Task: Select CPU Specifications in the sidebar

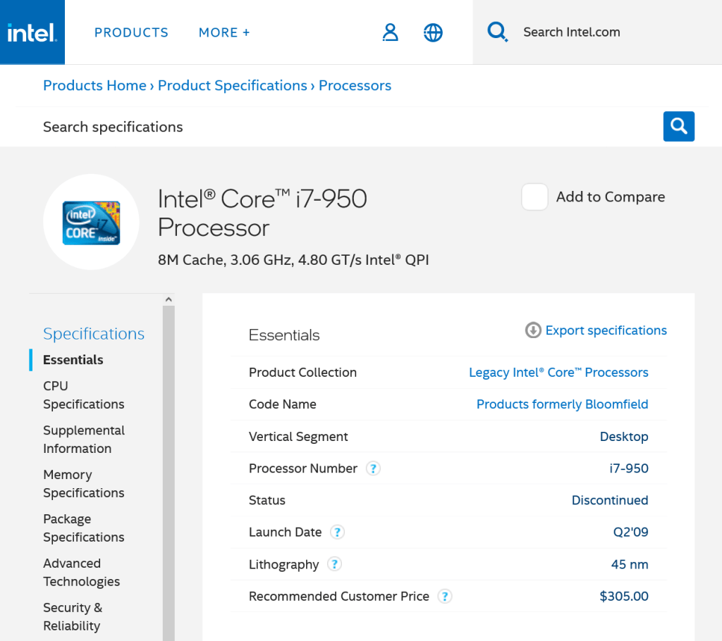Action: pyautogui.click(x=83, y=395)
